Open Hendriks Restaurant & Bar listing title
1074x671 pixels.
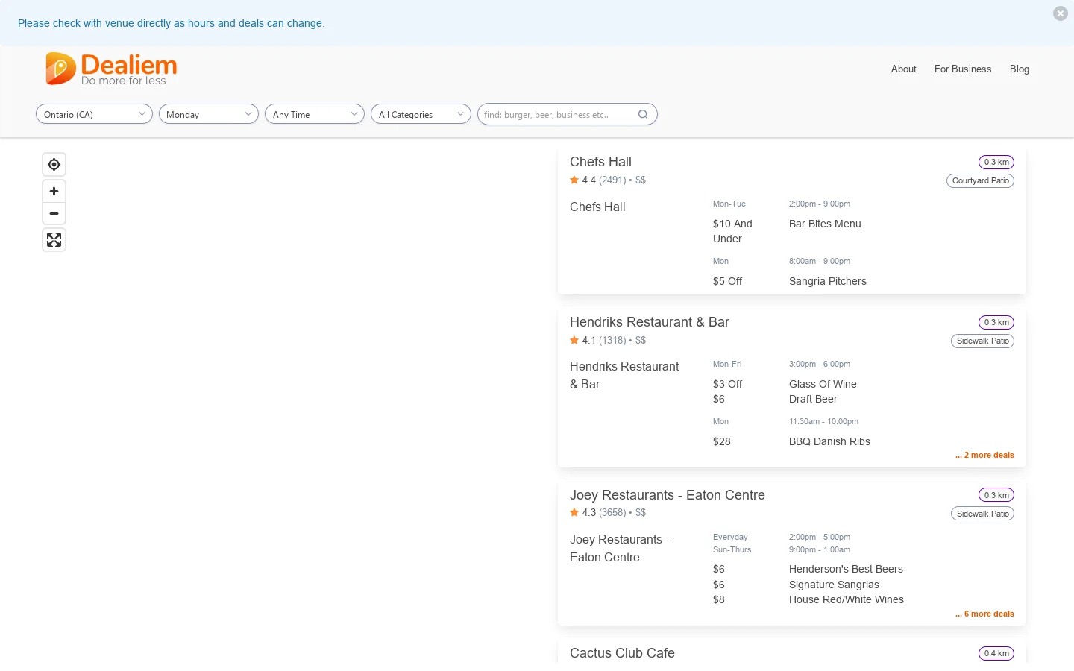(x=650, y=322)
